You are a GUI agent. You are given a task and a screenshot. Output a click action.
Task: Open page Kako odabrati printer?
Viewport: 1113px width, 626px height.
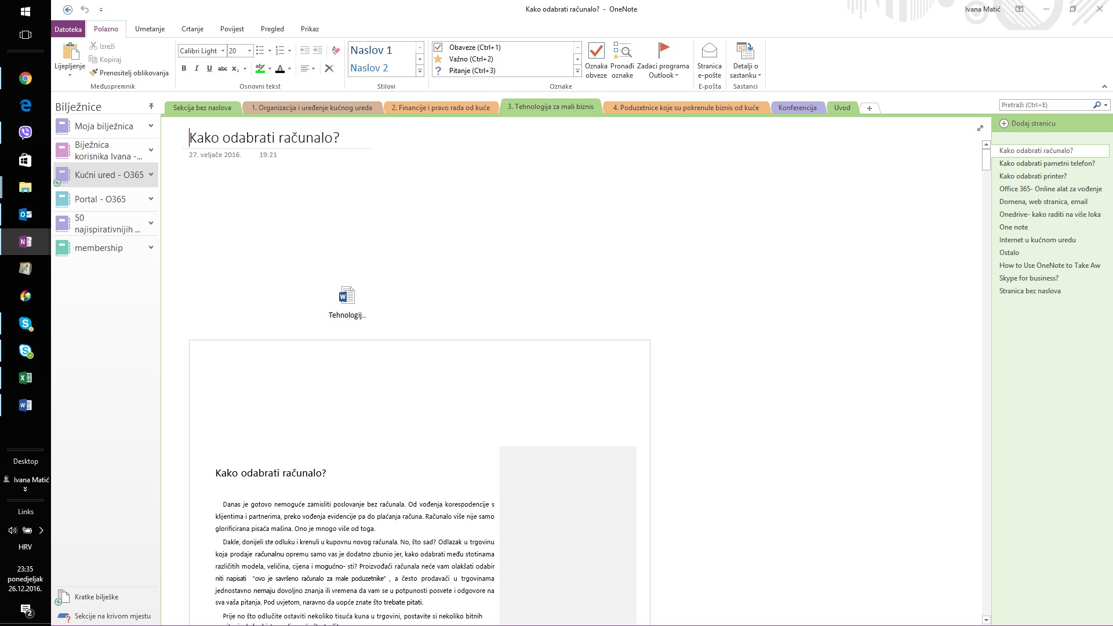pyautogui.click(x=1032, y=176)
